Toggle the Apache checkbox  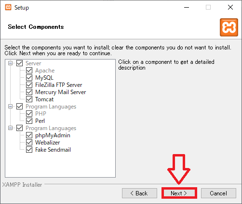[29, 71]
